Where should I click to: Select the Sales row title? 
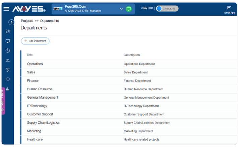point(31,72)
